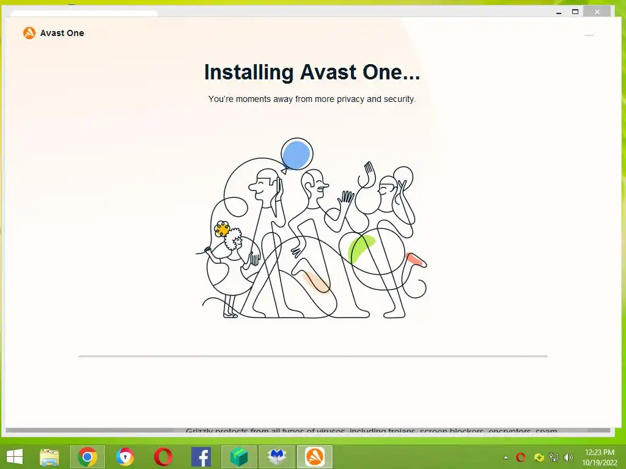Click the people illustration in installer
The width and height of the screenshot is (626, 469).
point(311,228)
